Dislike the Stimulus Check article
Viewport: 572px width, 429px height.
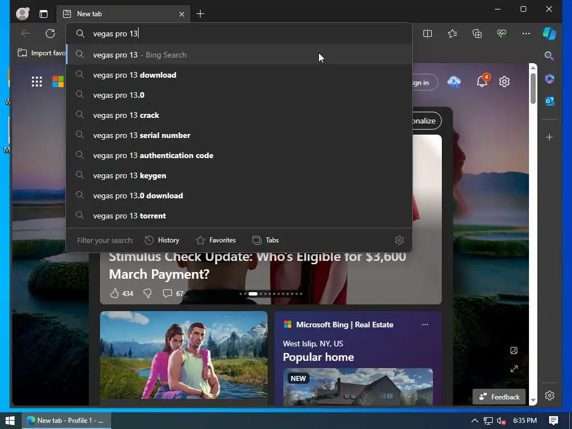(x=147, y=293)
